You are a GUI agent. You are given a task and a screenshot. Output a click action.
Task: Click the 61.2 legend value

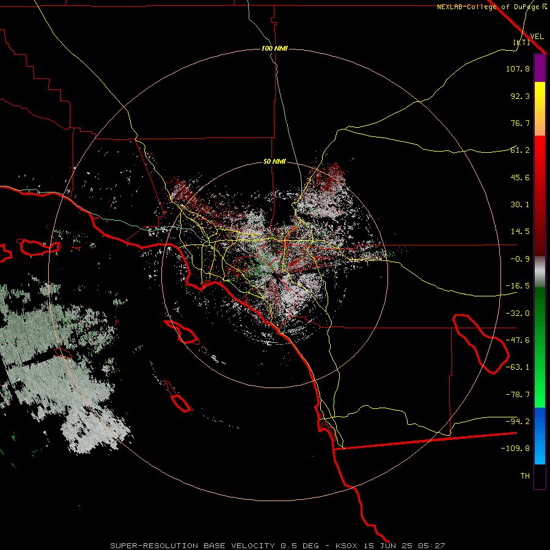click(520, 150)
